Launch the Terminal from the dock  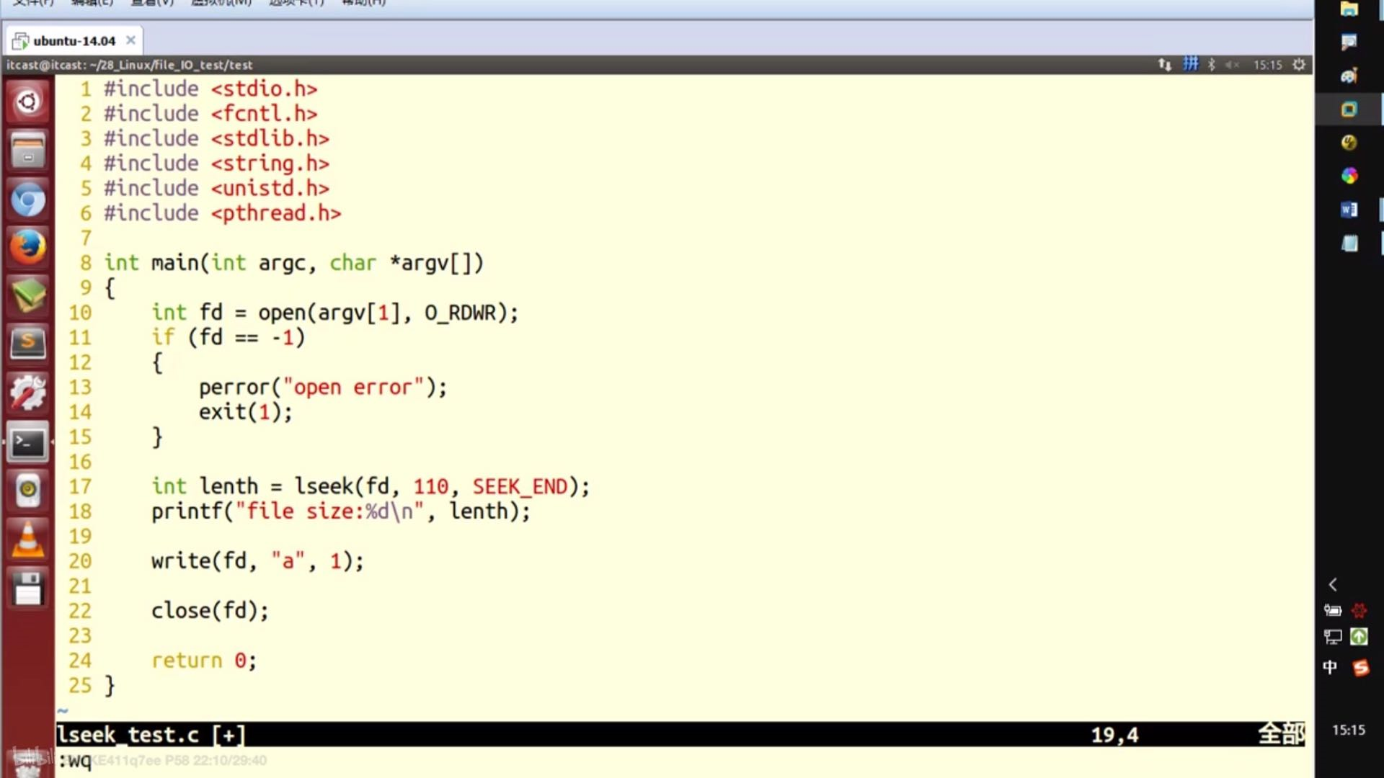click(x=27, y=442)
